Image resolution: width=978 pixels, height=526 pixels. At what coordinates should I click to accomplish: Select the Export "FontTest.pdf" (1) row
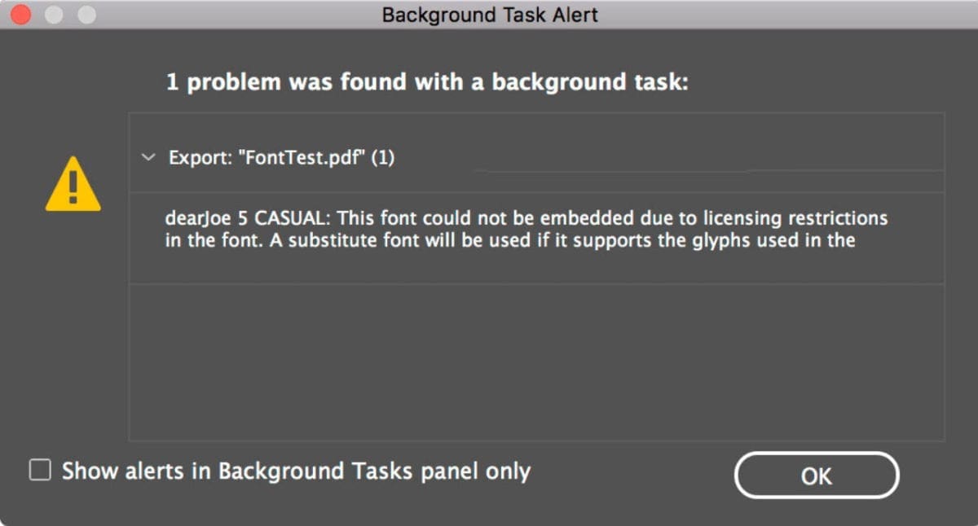[538, 158]
